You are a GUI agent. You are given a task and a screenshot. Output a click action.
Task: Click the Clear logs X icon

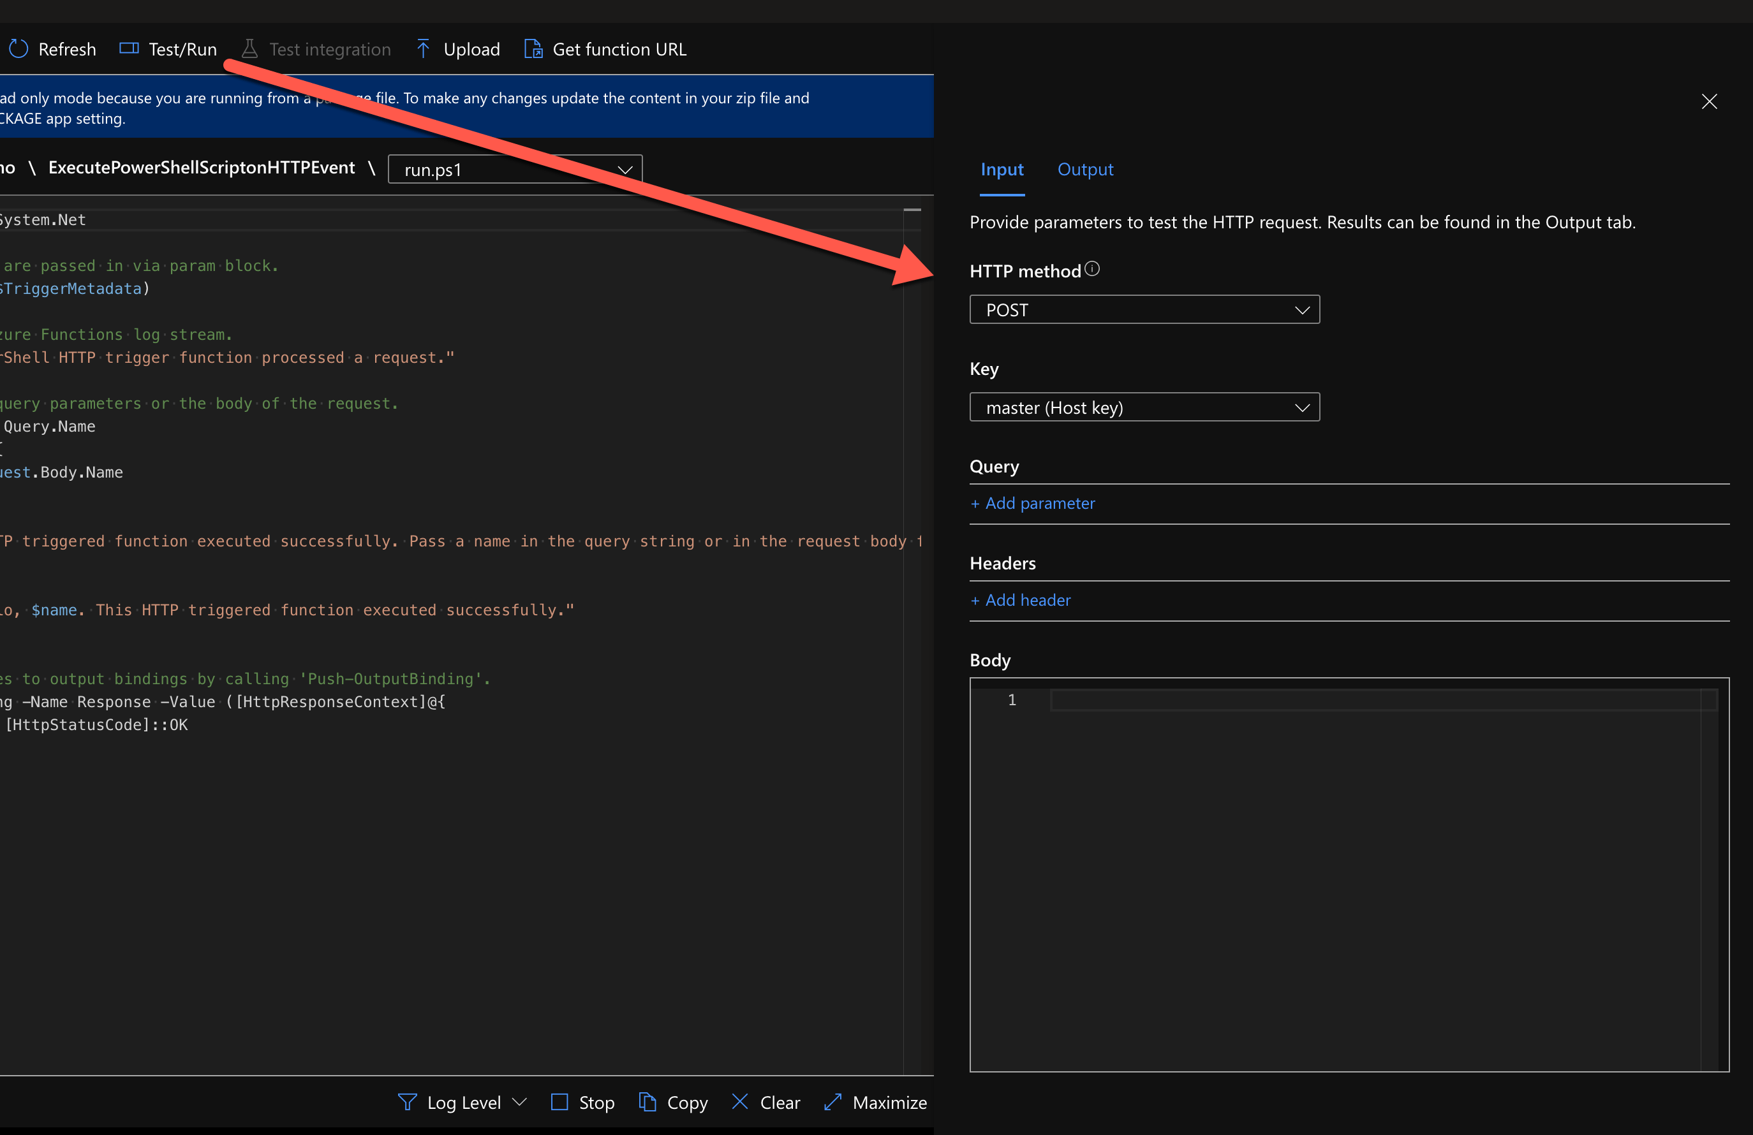pos(739,1102)
